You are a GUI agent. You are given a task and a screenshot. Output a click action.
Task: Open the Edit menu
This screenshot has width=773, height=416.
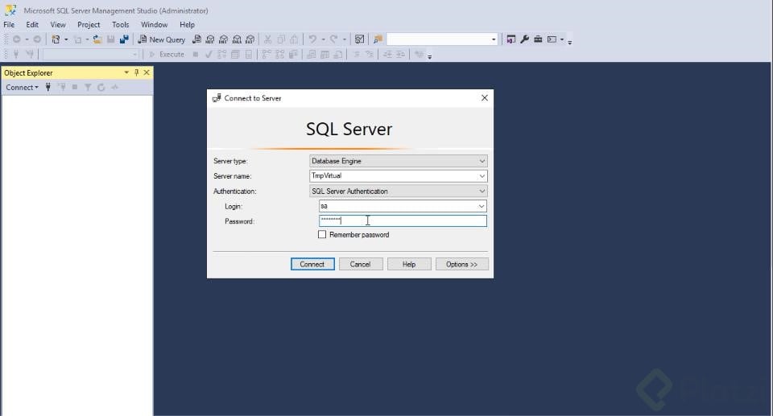click(x=32, y=25)
